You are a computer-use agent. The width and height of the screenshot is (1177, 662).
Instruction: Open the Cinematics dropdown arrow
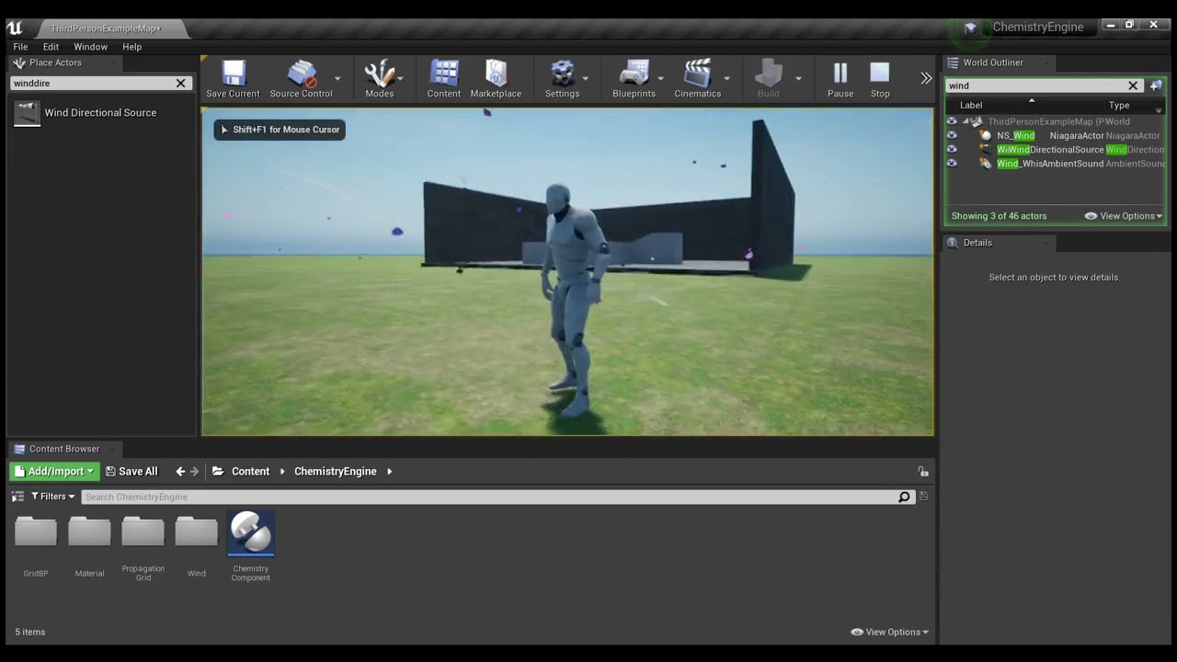tap(727, 79)
